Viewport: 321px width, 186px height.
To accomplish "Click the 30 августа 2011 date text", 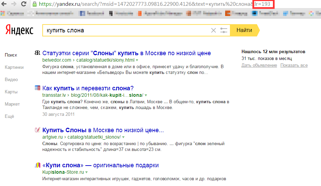I will point(58,114).
